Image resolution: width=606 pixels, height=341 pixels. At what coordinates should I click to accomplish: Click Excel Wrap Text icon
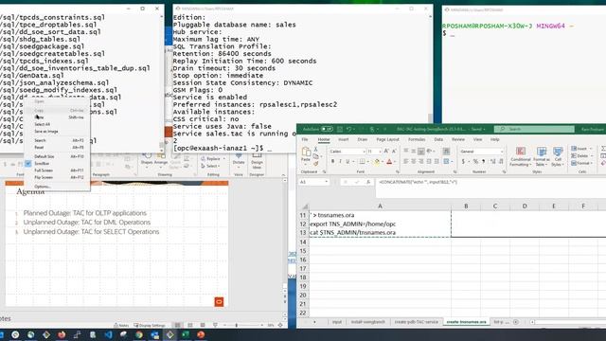(x=446, y=152)
